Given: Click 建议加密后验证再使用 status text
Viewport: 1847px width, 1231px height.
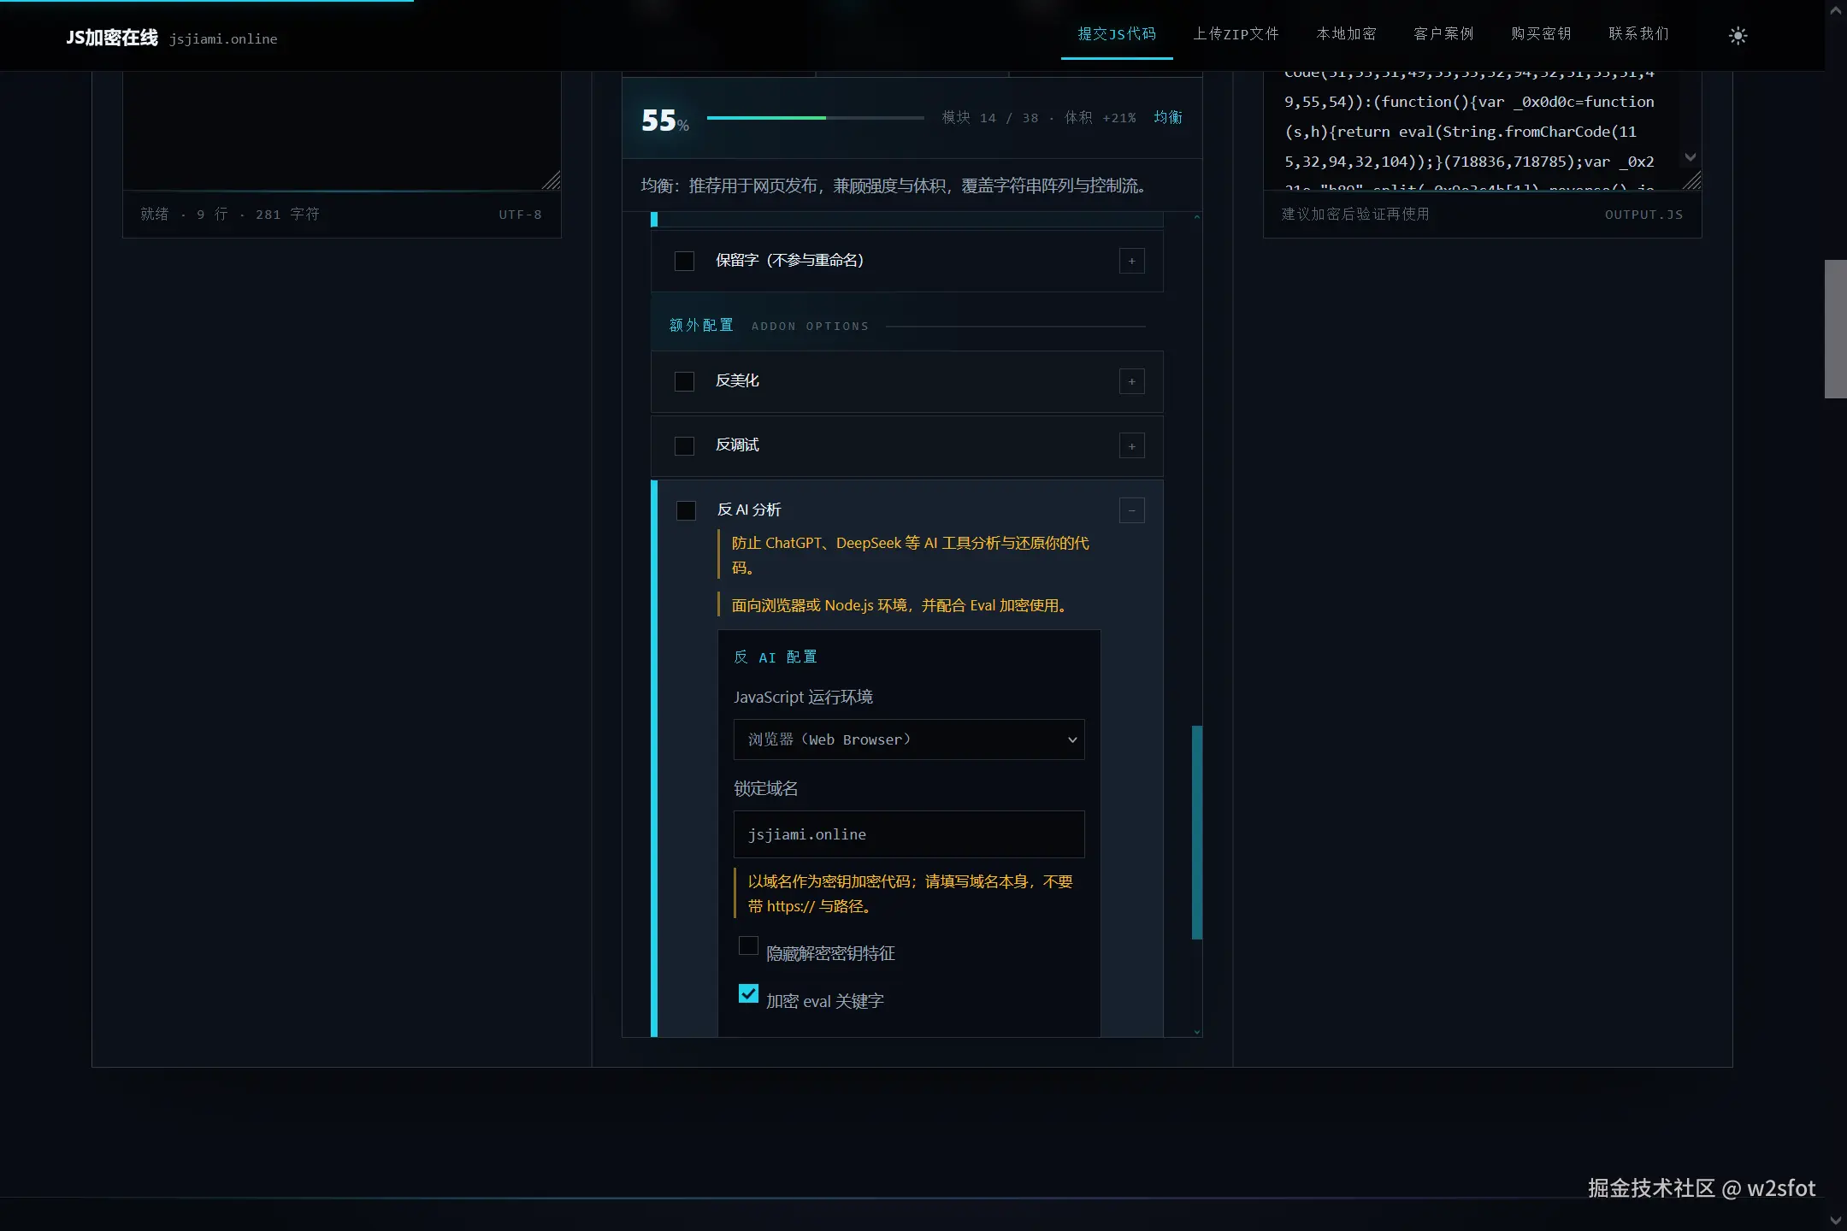Looking at the screenshot, I should tap(1355, 214).
